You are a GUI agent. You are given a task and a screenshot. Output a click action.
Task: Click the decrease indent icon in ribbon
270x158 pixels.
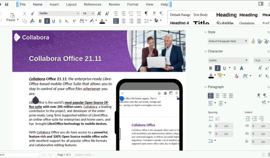[139, 13]
